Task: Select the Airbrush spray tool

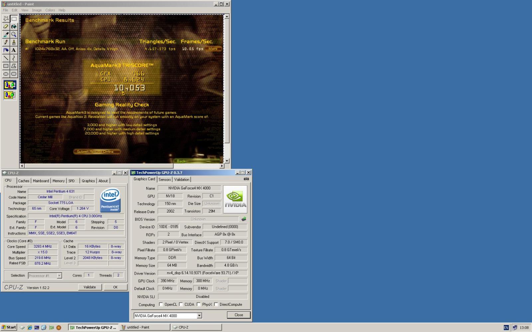Action: point(6,50)
